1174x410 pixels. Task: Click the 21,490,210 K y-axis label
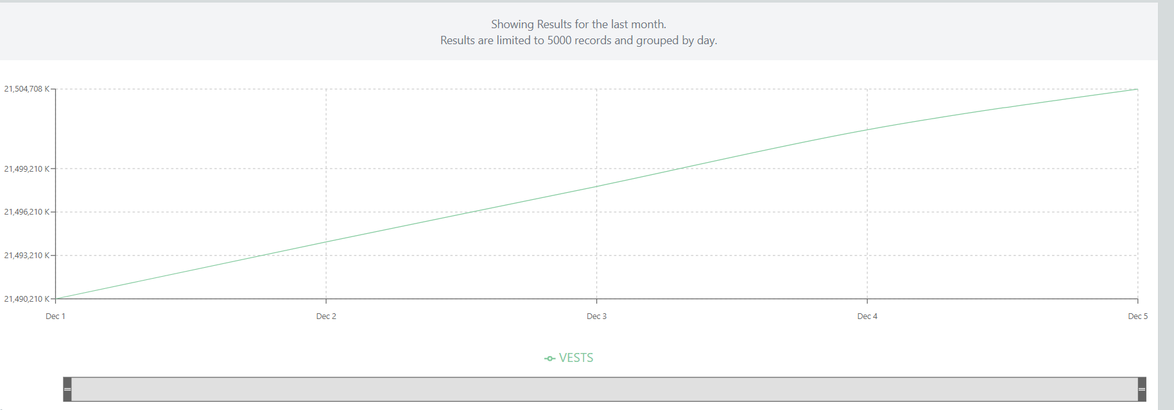pos(27,299)
